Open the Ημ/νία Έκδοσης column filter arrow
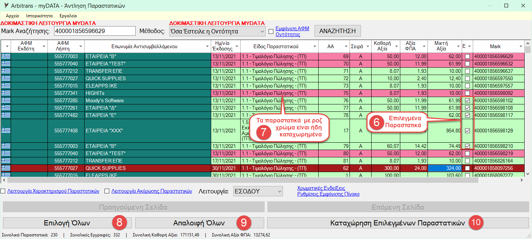 237,46
